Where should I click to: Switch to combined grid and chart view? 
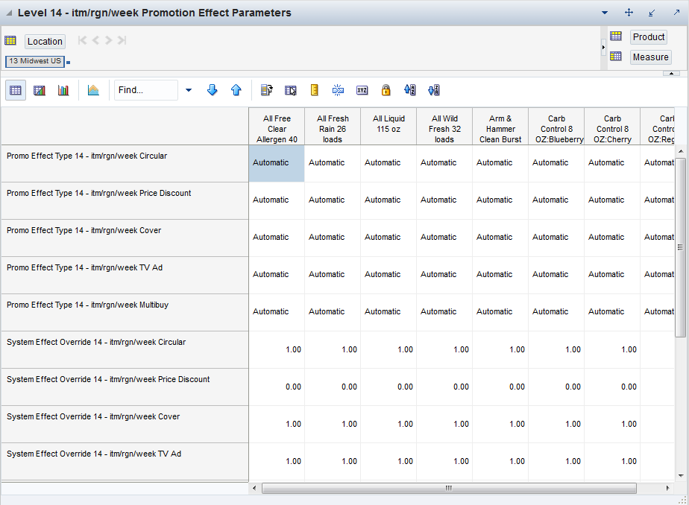[40, 90]
